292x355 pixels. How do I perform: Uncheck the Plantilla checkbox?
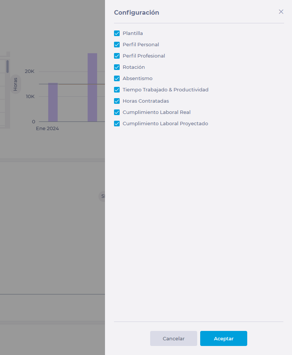[117, 33]
